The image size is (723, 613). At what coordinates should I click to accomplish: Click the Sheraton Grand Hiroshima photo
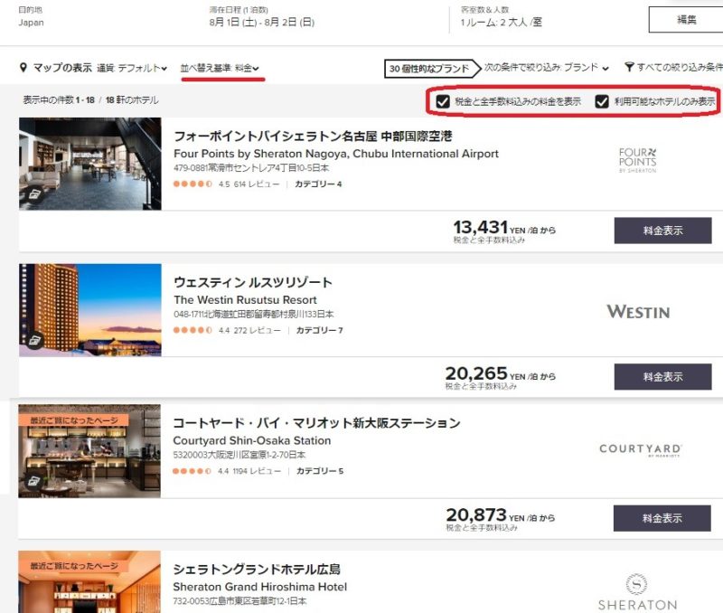click(89, 581)
